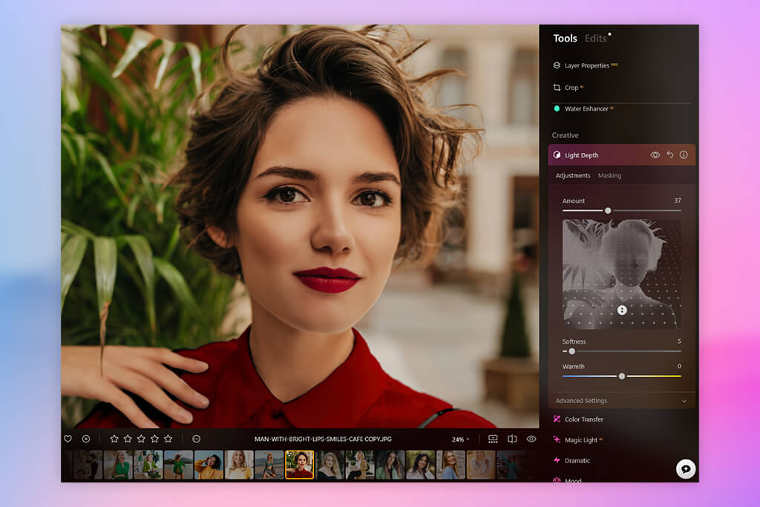The width and height of the screenshot is (760, 507).
Task: Mark photo as favorite with heart icon
Action: click(68, 439)
